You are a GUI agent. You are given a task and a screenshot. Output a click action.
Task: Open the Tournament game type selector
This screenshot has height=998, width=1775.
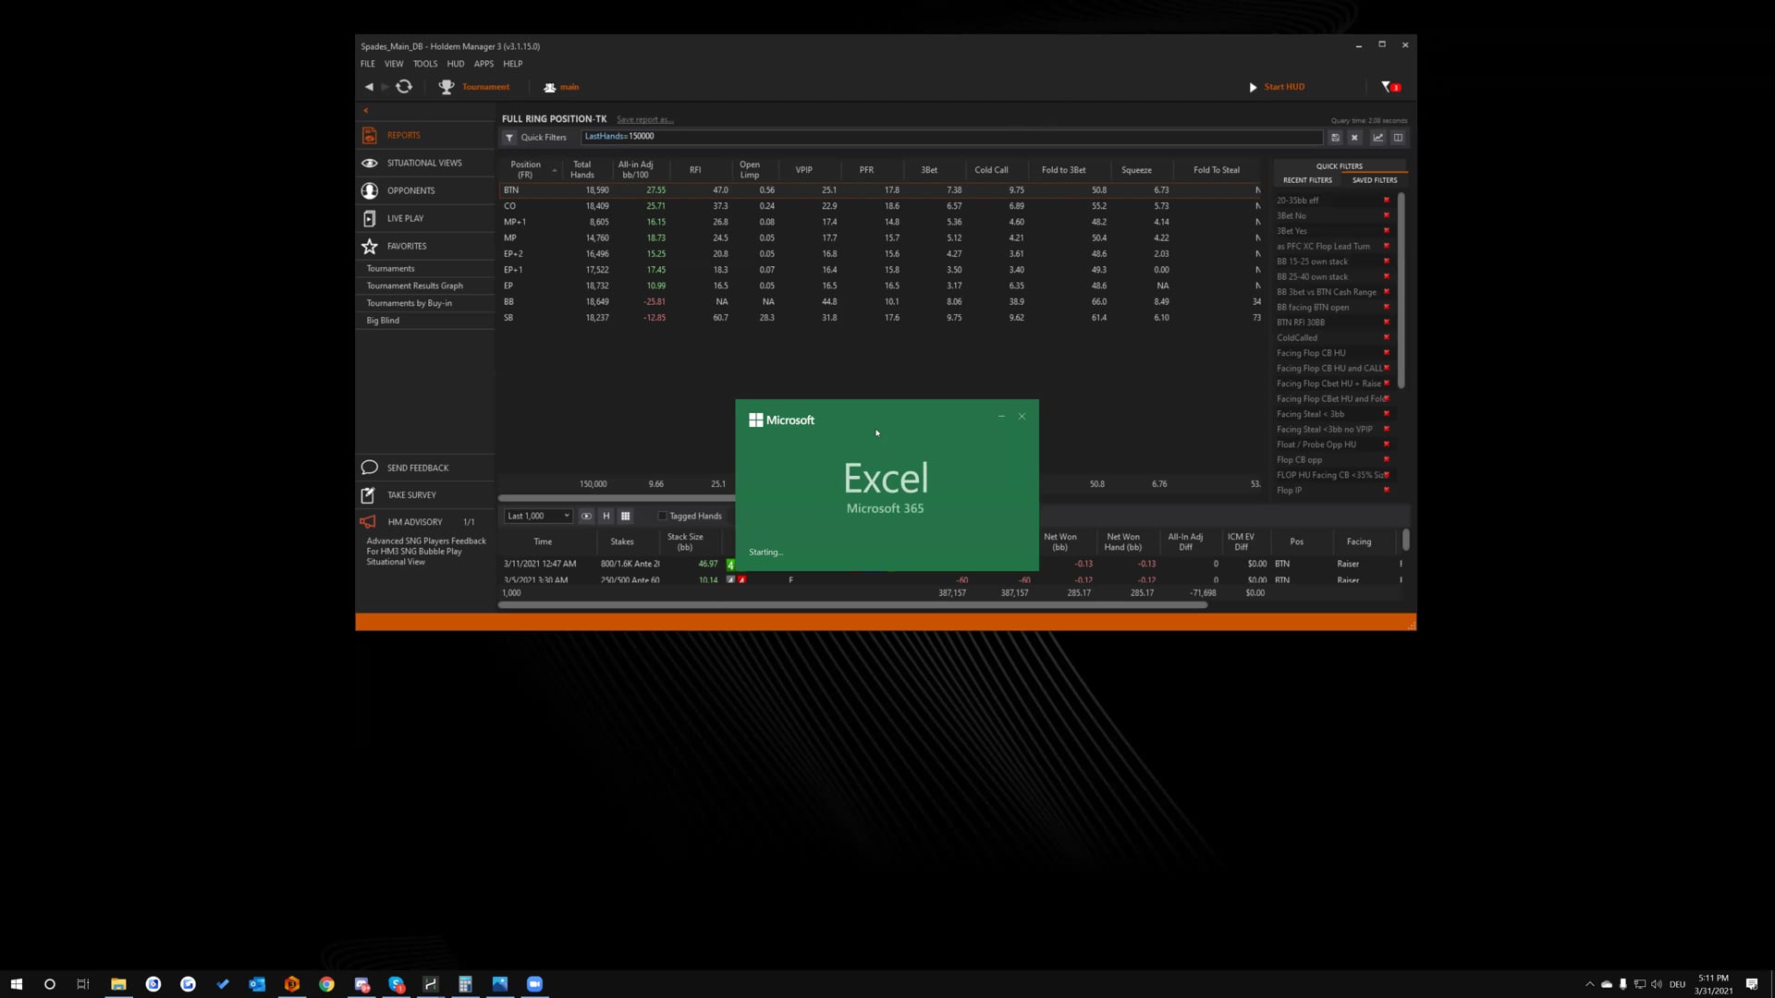474,87
